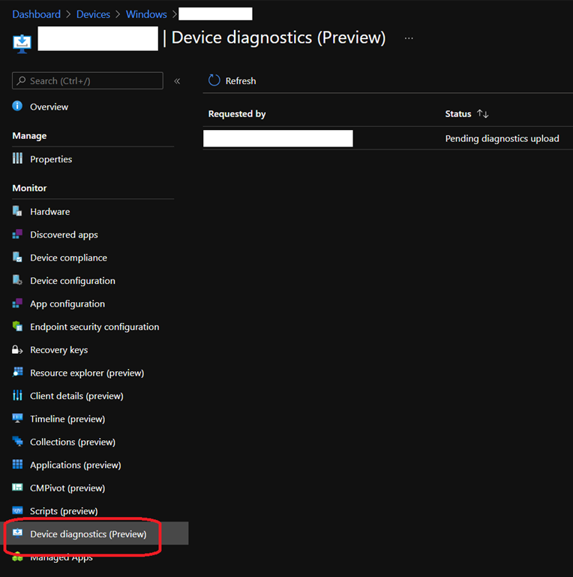Click the Recovery keys lock icon

click(x=17, y=350)
